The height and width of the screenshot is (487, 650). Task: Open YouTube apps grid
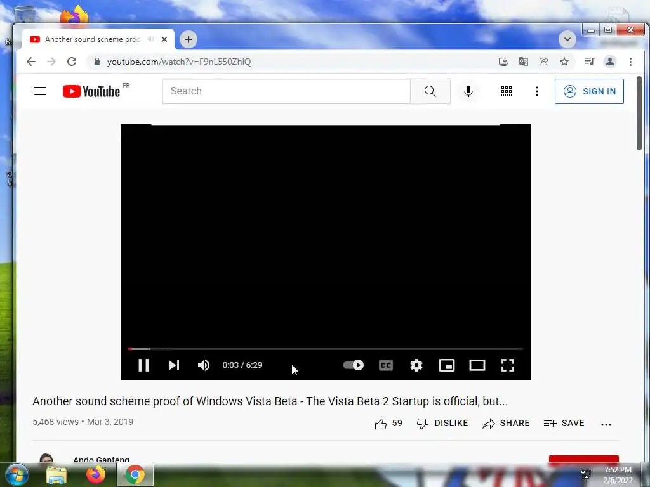pyautogui.click(x=507, y=91)
